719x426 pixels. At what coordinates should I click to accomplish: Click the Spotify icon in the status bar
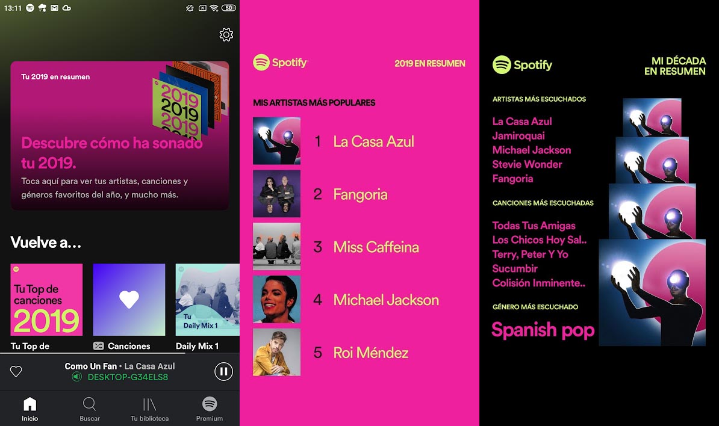(x=30, y=8)
